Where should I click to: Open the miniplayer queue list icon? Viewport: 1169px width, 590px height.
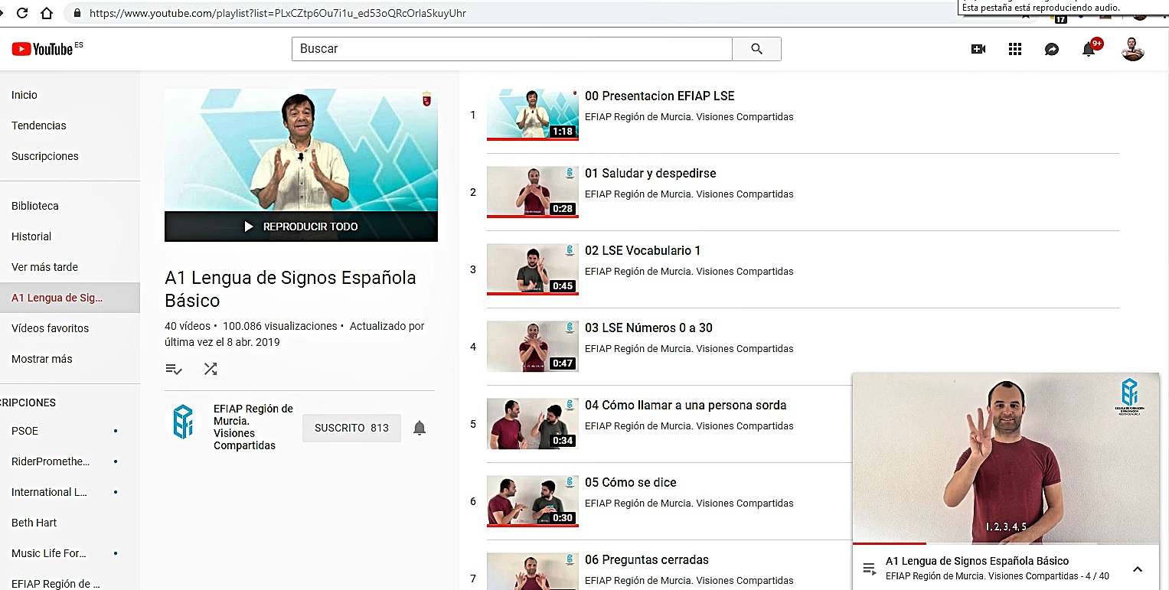[x=869, y=569]
